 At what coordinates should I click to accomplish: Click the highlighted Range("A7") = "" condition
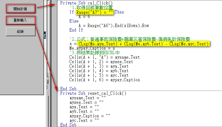pyautogui.click(x=95, y=12)
